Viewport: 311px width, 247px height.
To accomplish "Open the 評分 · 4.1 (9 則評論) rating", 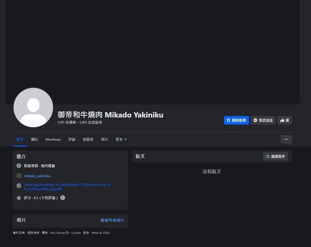I will [41, 198].
